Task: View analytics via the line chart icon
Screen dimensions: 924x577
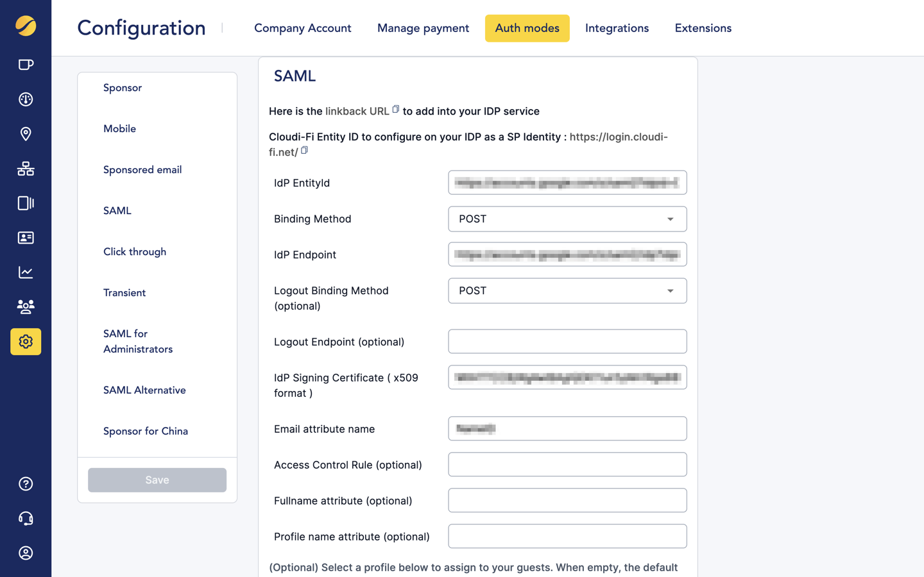Action: pyautogui.click(x=26, y=272)
